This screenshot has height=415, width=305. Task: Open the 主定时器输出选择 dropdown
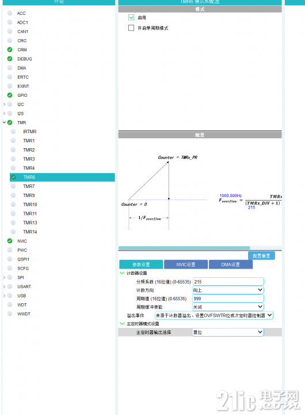[x=228, y=332]
